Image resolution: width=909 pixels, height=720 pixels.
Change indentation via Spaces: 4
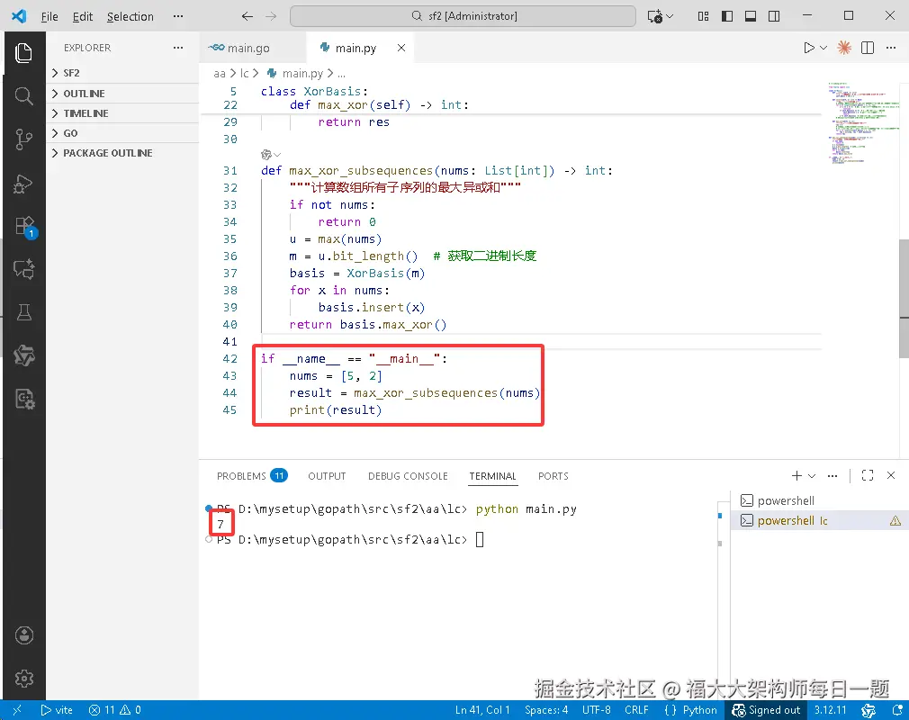546,710
